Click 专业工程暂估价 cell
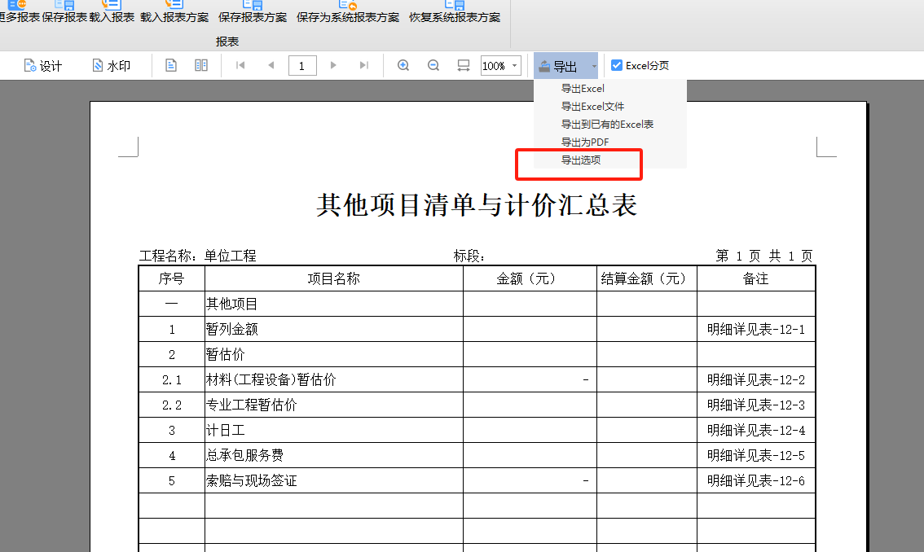The image size is (924, 552). coord(333,405)
